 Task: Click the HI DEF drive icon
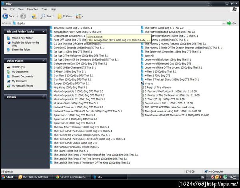pos(8,67)
